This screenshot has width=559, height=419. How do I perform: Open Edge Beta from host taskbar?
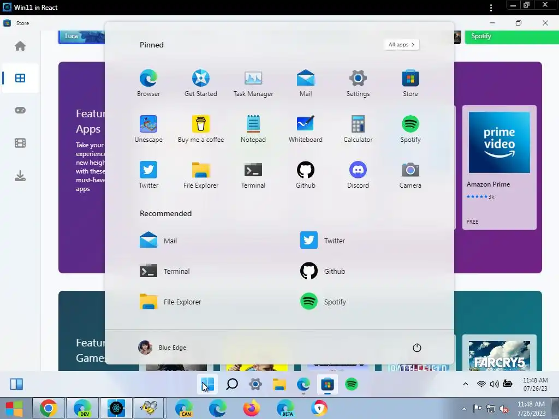click(x=285, y=408)
